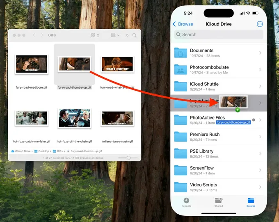The width and height of the screenshot is (279, 222).
Task: Expand the Video Scripts folder chevron
Action: pos(260,187)
